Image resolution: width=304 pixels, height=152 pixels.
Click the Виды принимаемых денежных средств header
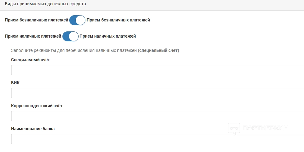(45, 4)
